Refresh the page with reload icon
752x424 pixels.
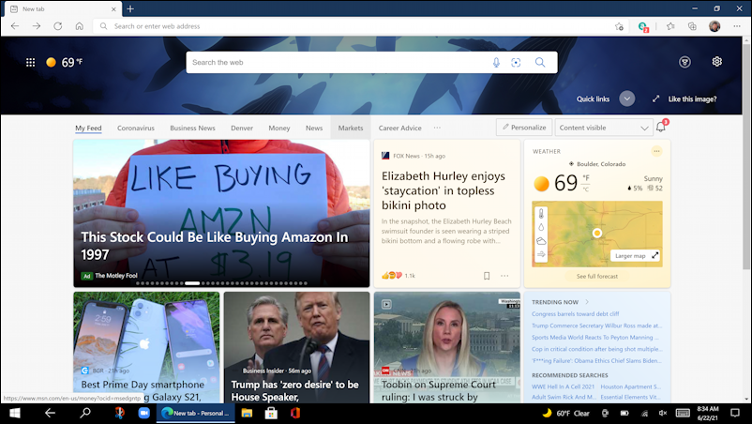[57, 26]
